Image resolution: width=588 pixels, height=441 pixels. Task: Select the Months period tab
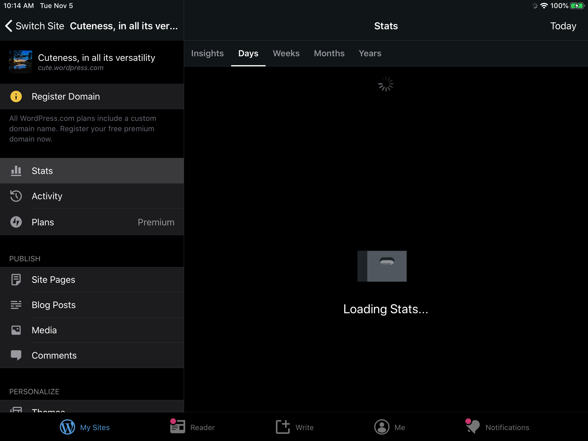329,53
